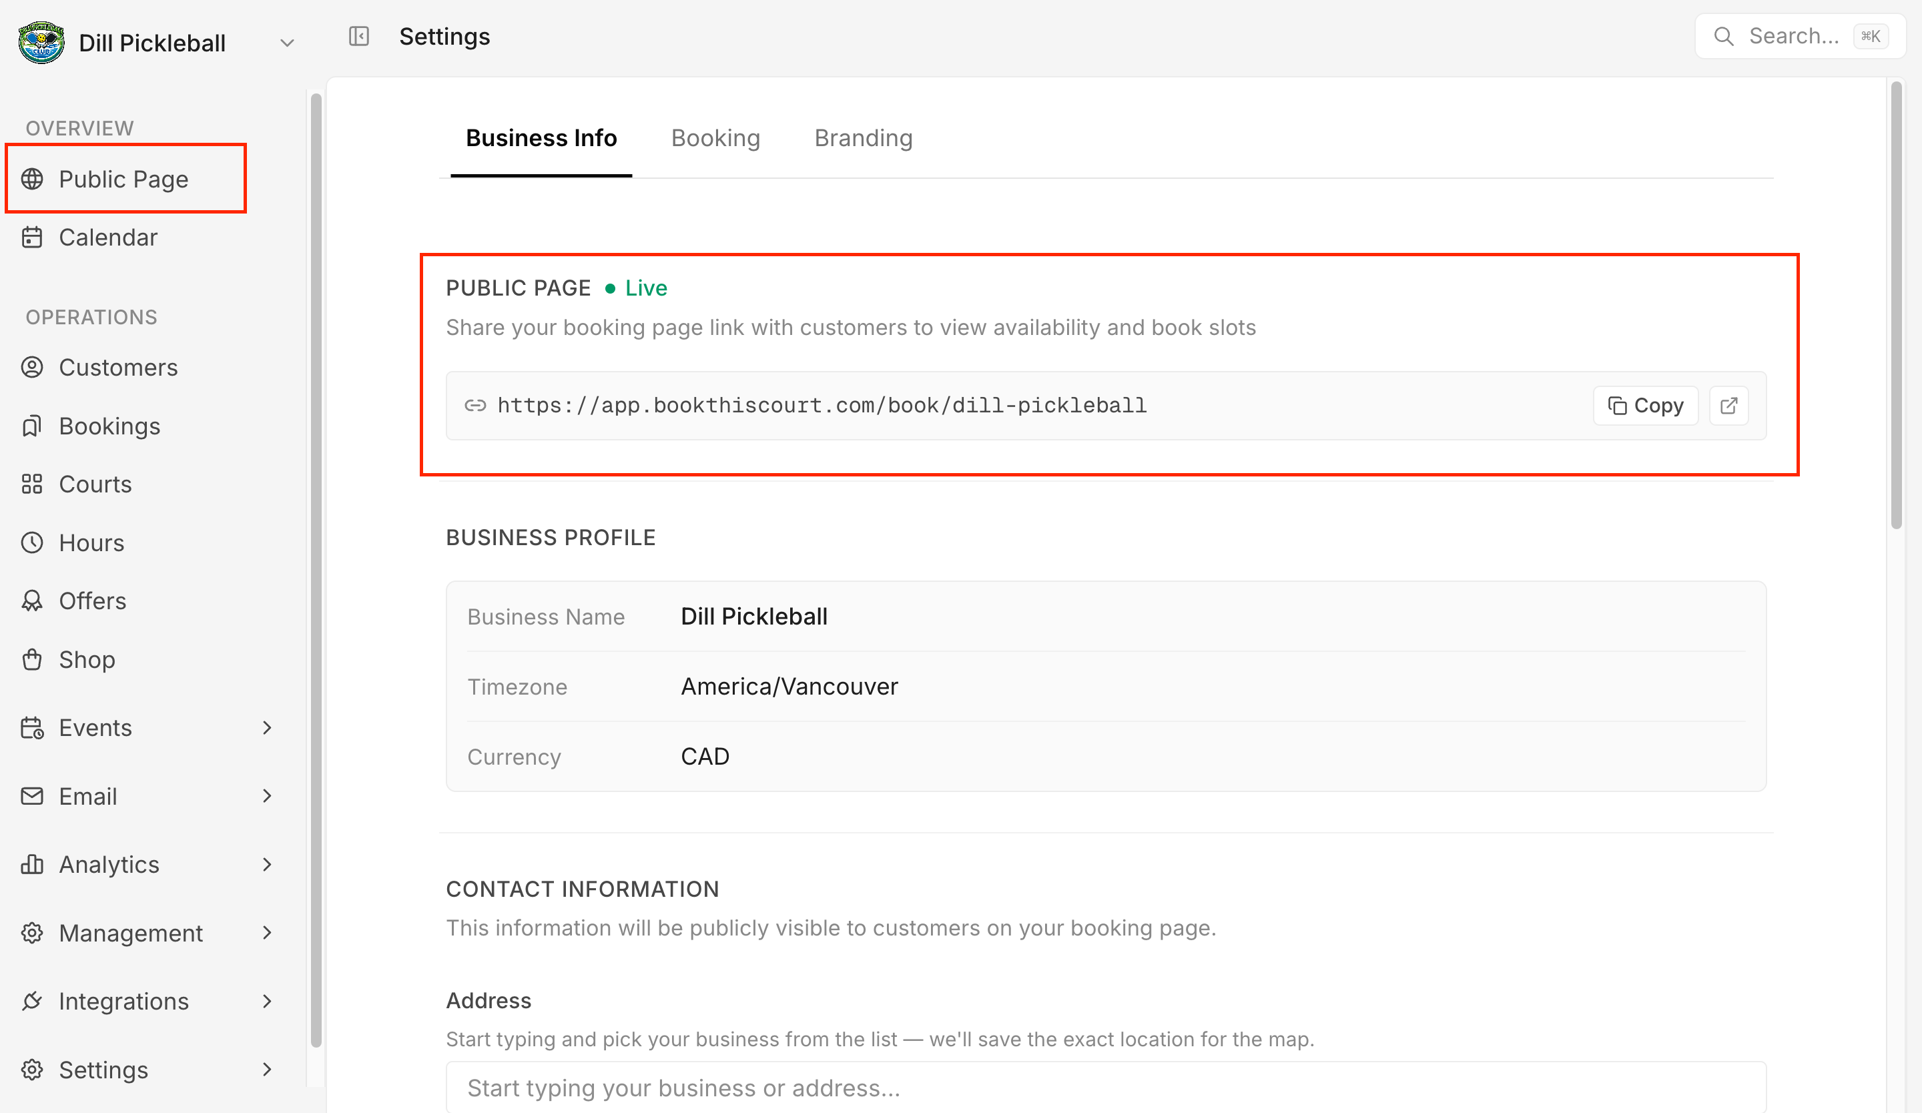
Task: Click the Settings page title
Action: [x=444, y=36]
